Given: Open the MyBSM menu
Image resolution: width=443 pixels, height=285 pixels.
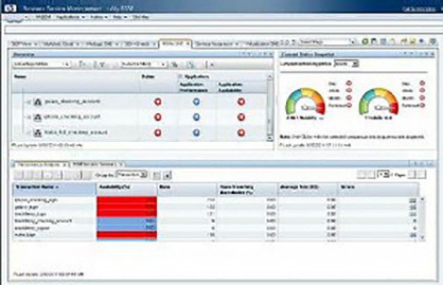Looking at the screenshot, I should [x=43, y=17].
